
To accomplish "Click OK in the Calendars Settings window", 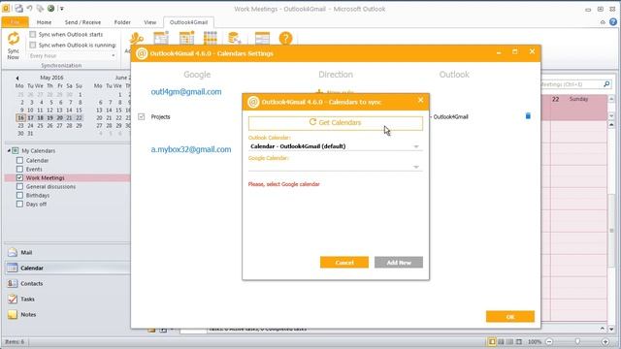I will coord(510,317).
